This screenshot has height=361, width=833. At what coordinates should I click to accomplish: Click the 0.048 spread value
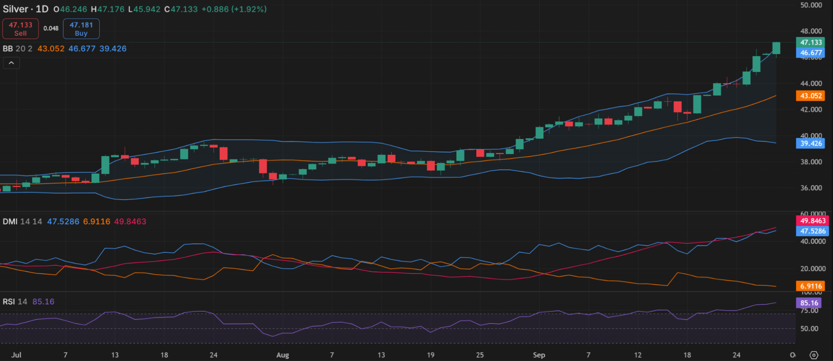pyautogui.click(x=51, y=28)
